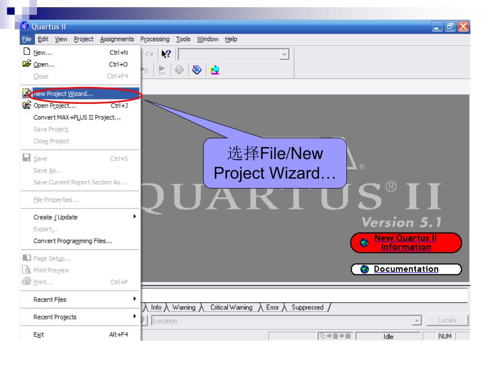The height and width of the screenshot is (369, 492).
Task: Open the Documentation link
Action: [406, 269]
